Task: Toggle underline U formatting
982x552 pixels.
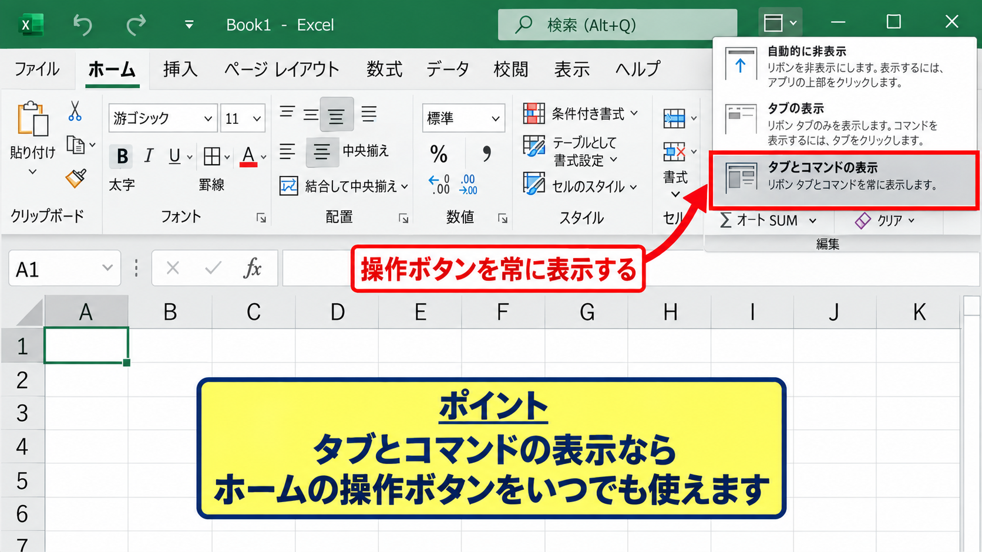Action: click(174, 156)
